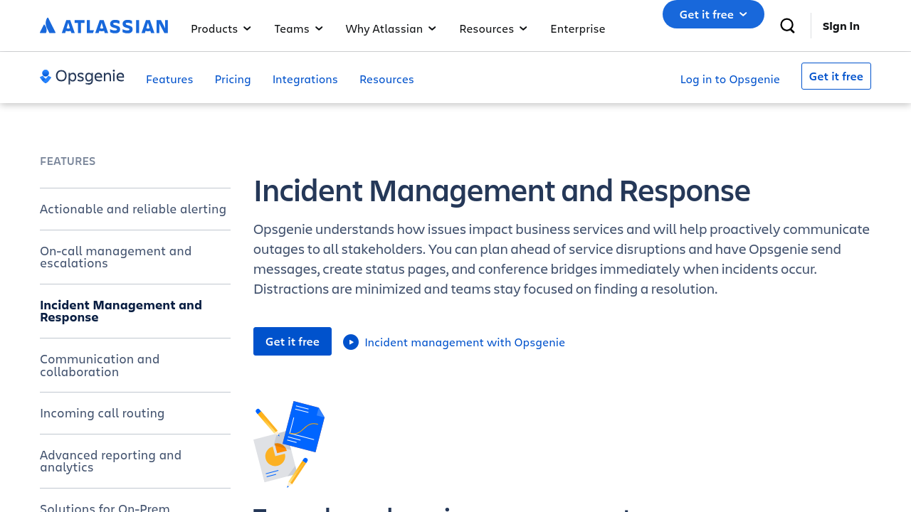Expand the Products dropdown menu
Viewport: 911px width, 512px height.
tap(221, 28)
